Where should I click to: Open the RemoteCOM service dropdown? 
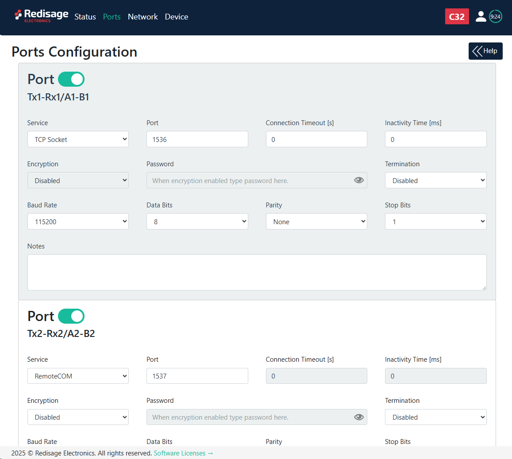(x=78, y=376)
